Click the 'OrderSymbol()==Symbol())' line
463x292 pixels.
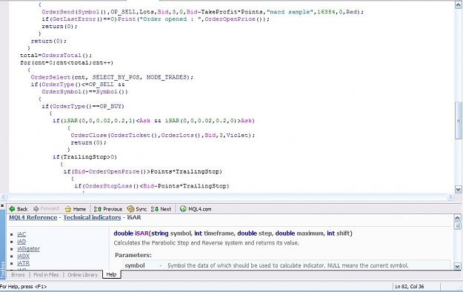click(84, 92)
